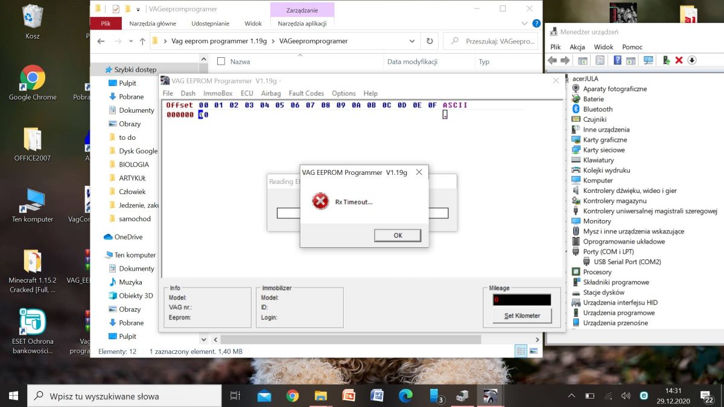The height and width of the screenshot is (407, 724).
Task: Open Dash menu
Action: pos(188,93)
